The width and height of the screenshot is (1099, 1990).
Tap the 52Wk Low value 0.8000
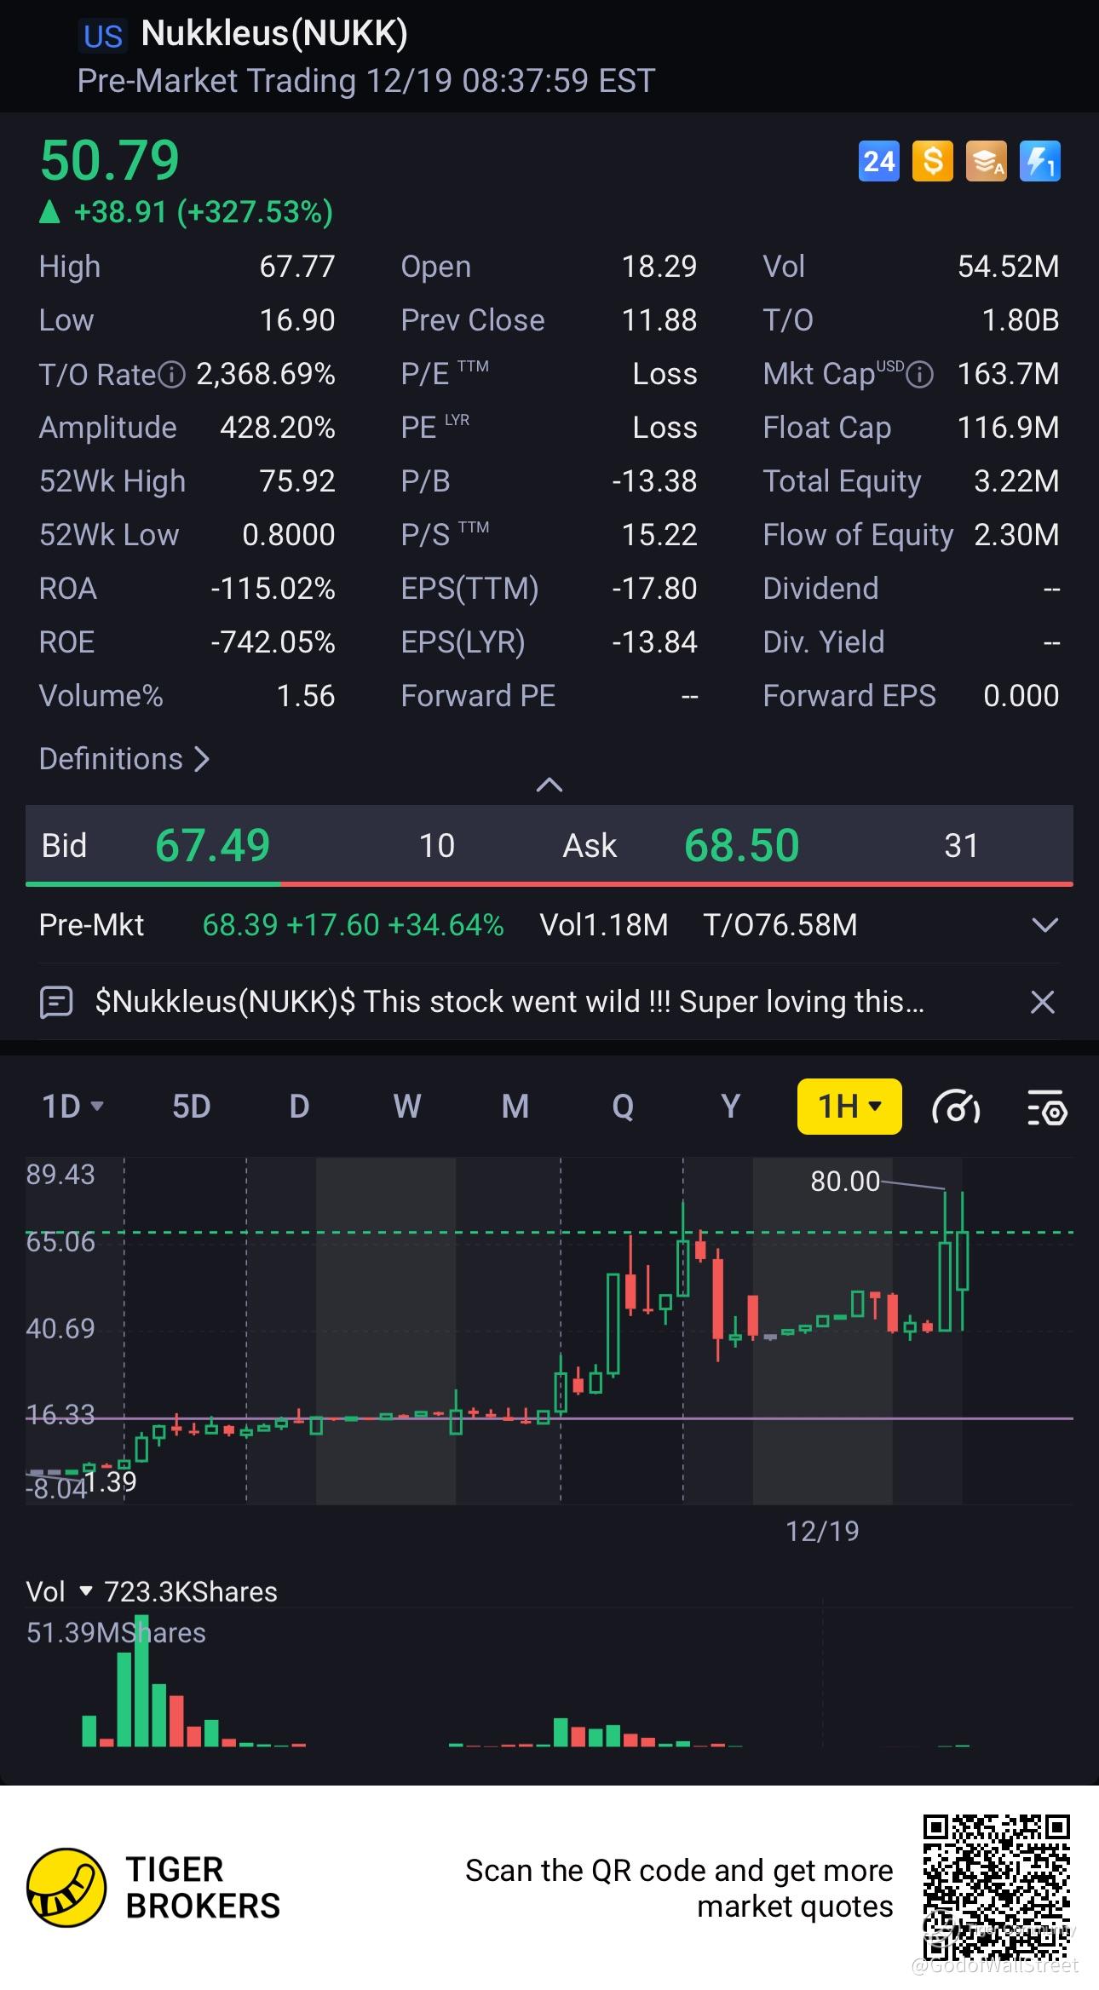click(289, 535)
